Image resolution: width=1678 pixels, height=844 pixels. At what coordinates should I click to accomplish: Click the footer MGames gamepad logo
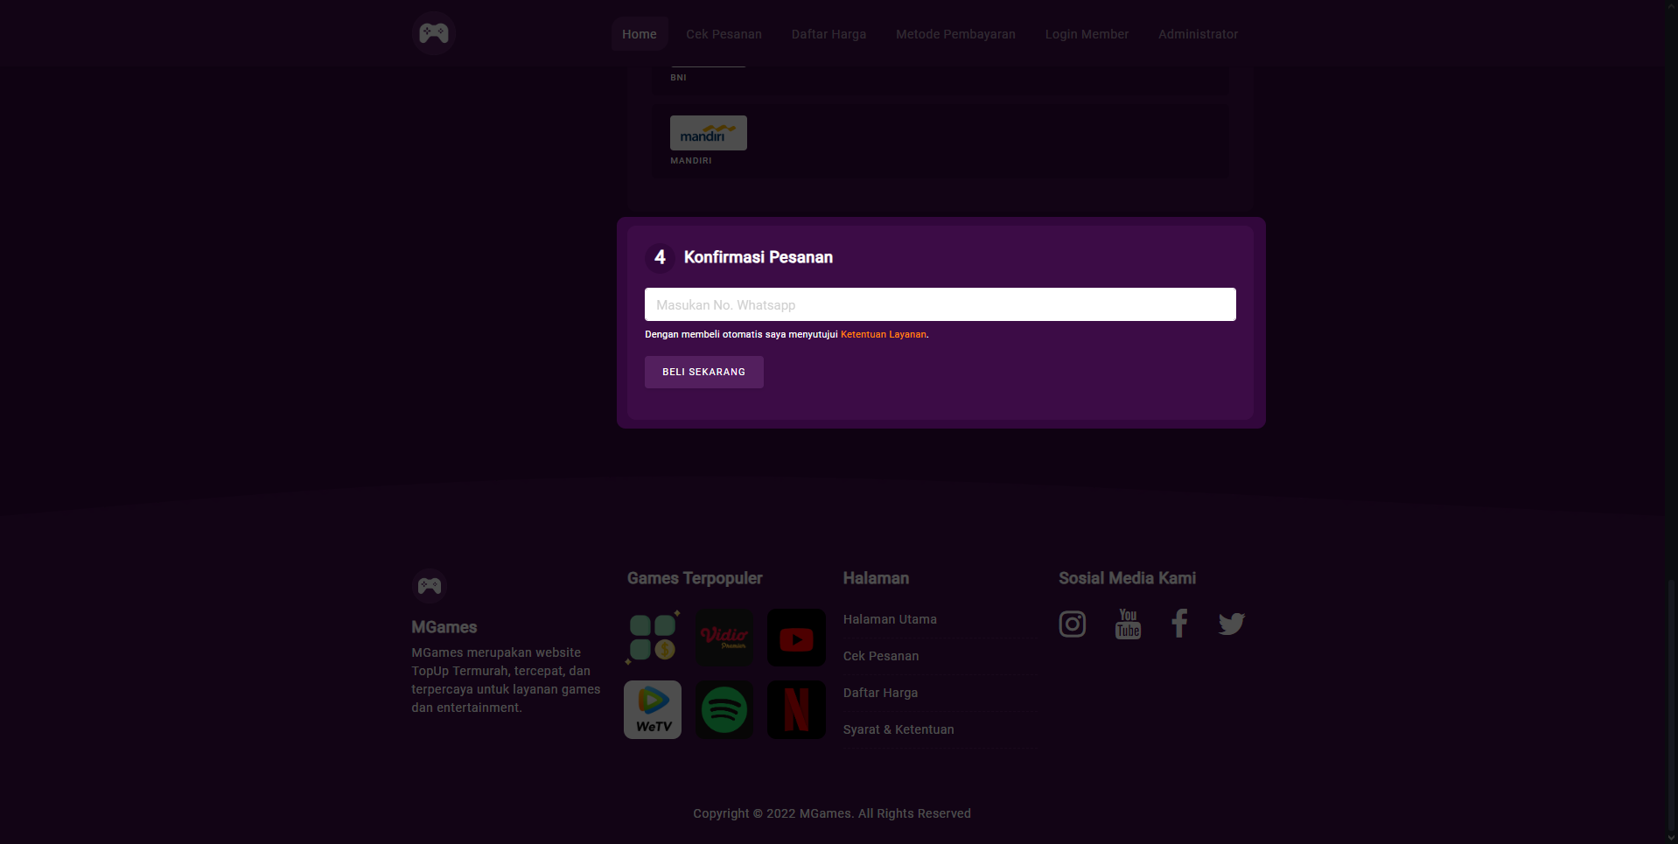[x=430, y=586]
